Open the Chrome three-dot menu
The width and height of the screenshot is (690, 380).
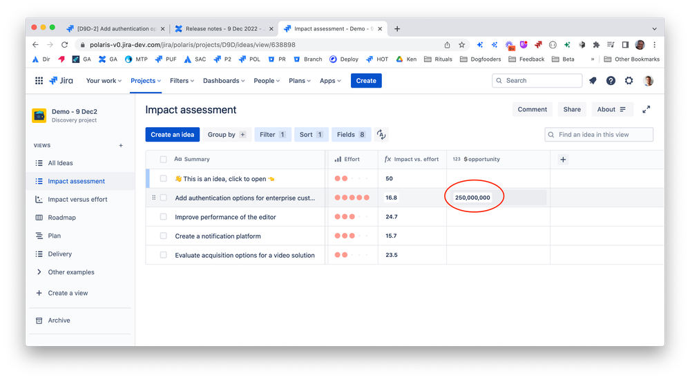click(654, 44)
